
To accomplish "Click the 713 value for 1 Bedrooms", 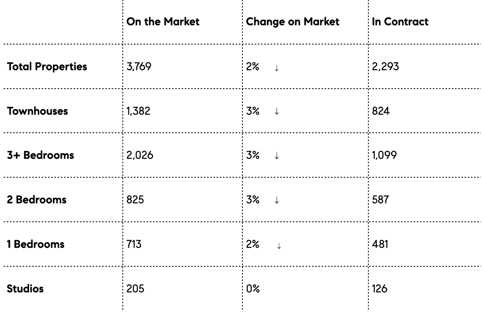I will (x=134, y=244).
